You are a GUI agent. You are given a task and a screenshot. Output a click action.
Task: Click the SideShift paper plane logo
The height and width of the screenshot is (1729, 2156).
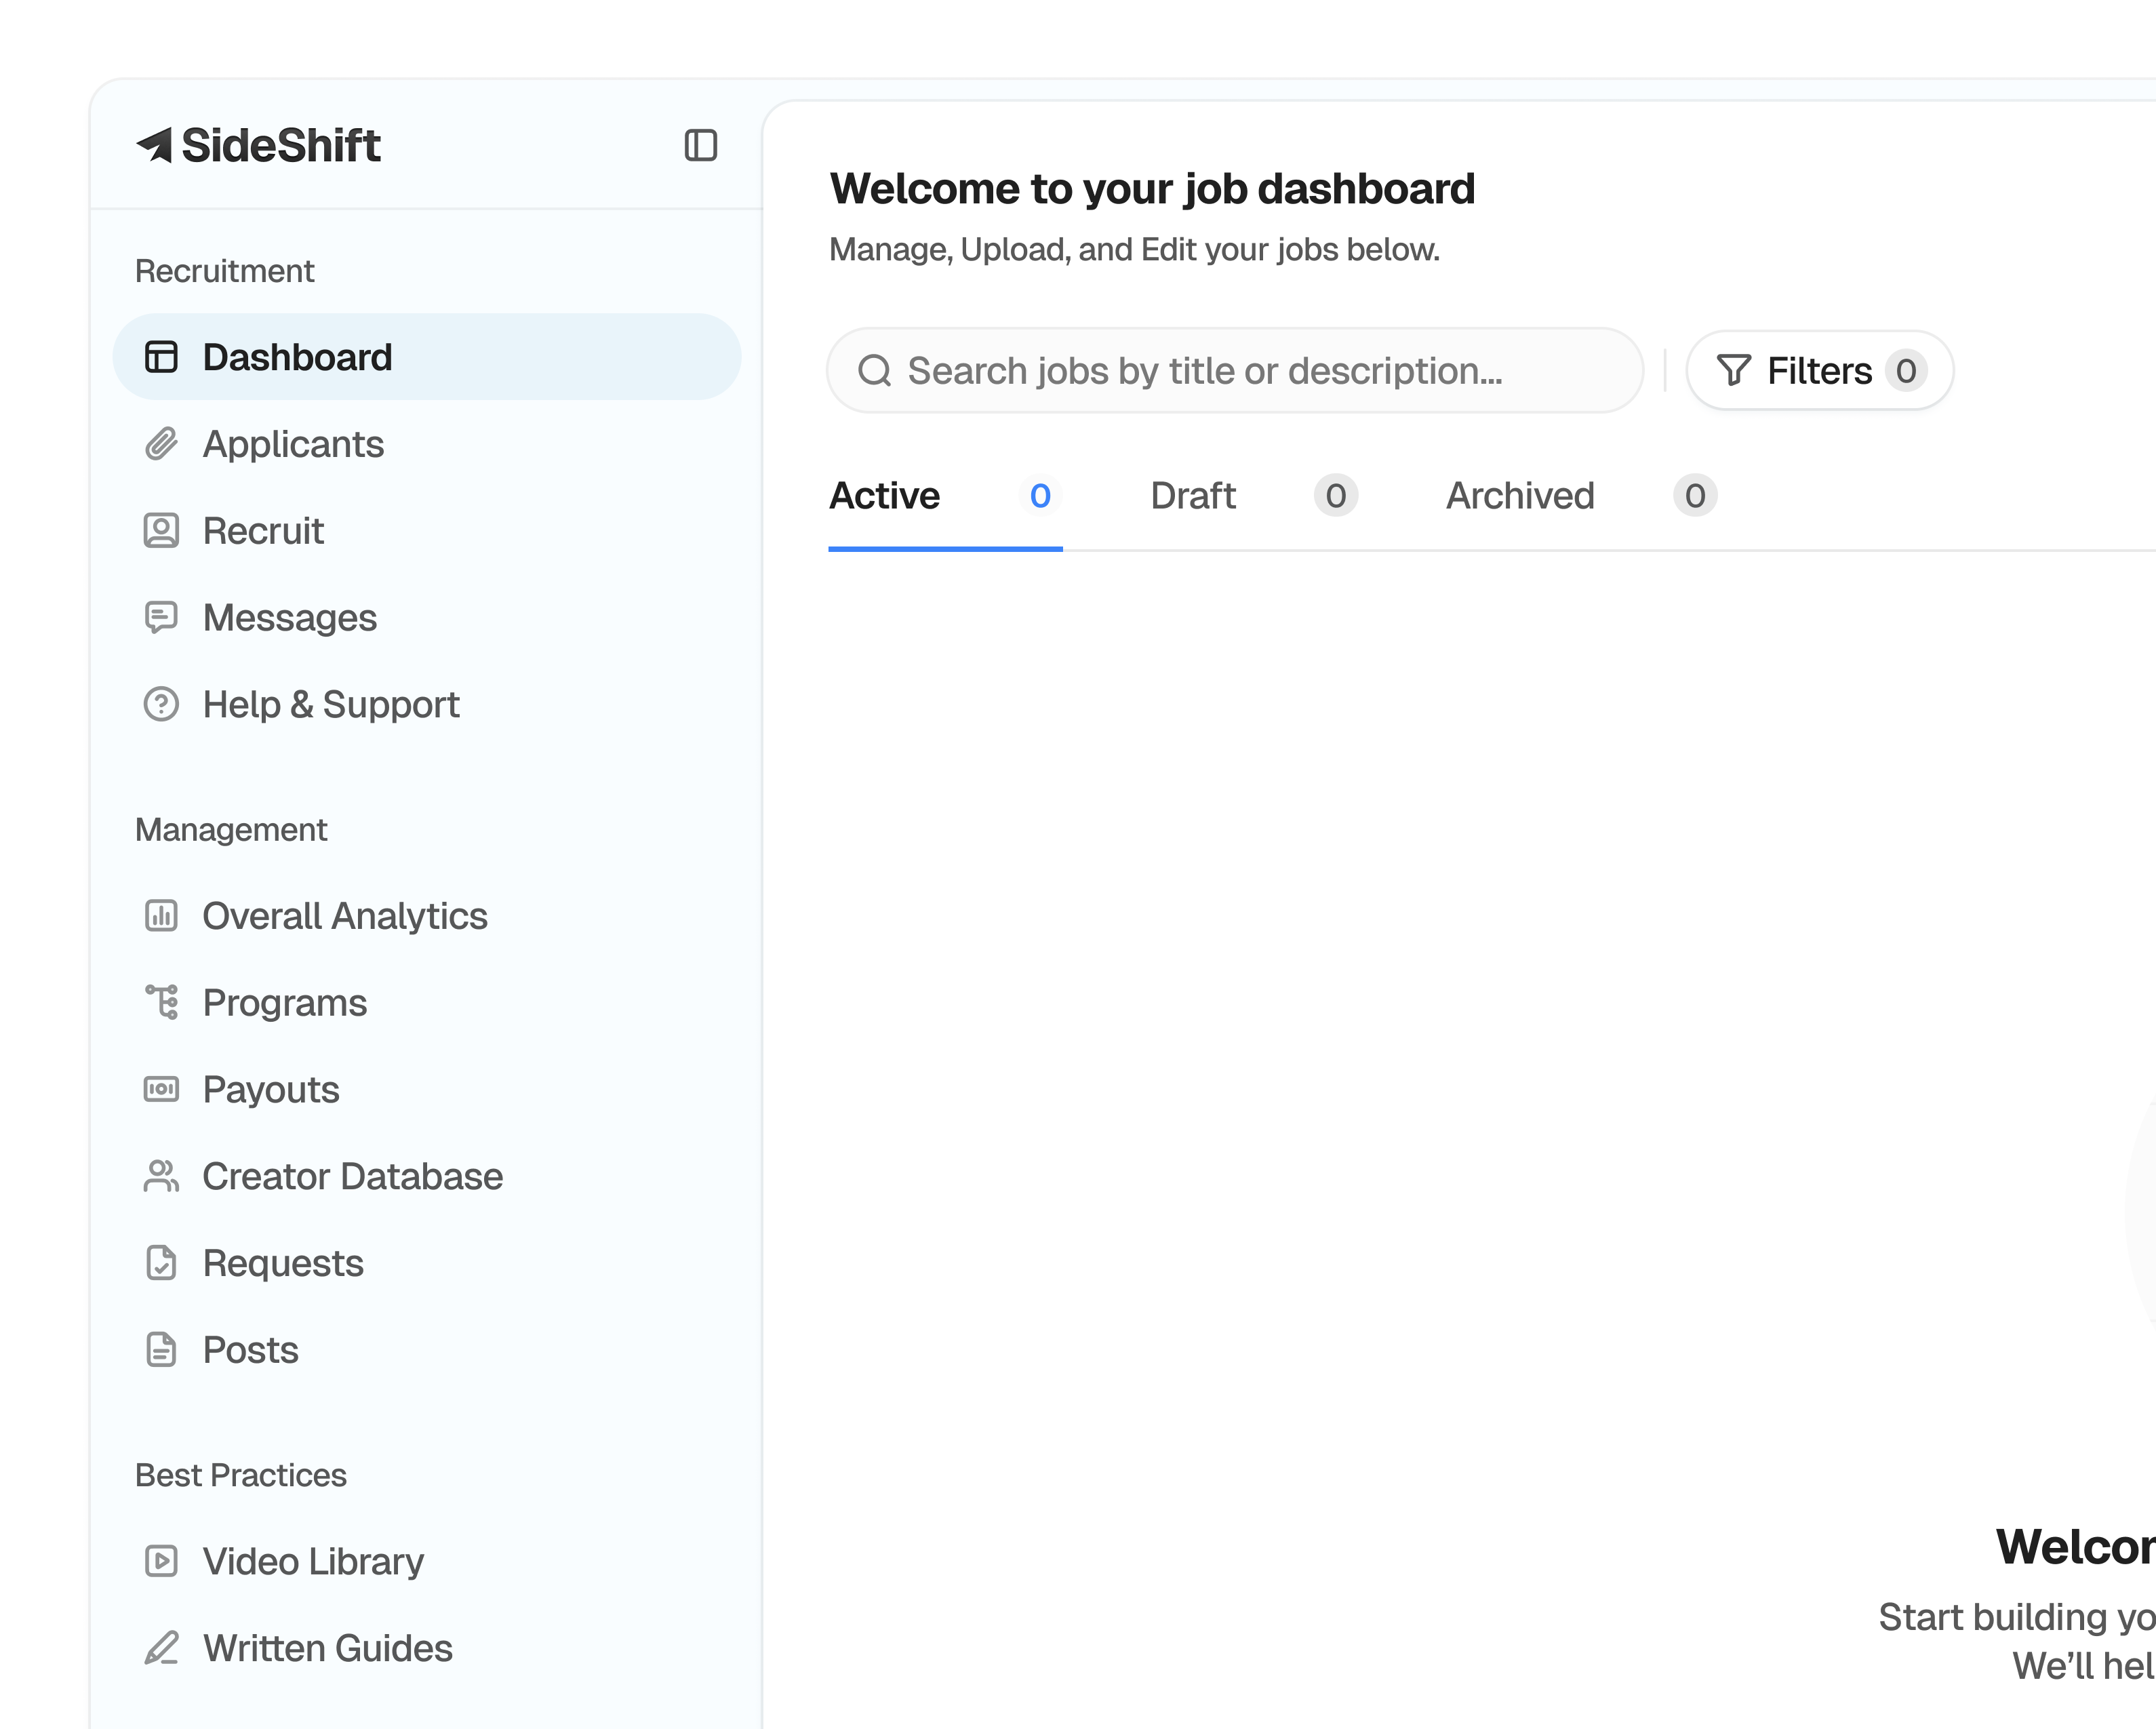point(155,145)
